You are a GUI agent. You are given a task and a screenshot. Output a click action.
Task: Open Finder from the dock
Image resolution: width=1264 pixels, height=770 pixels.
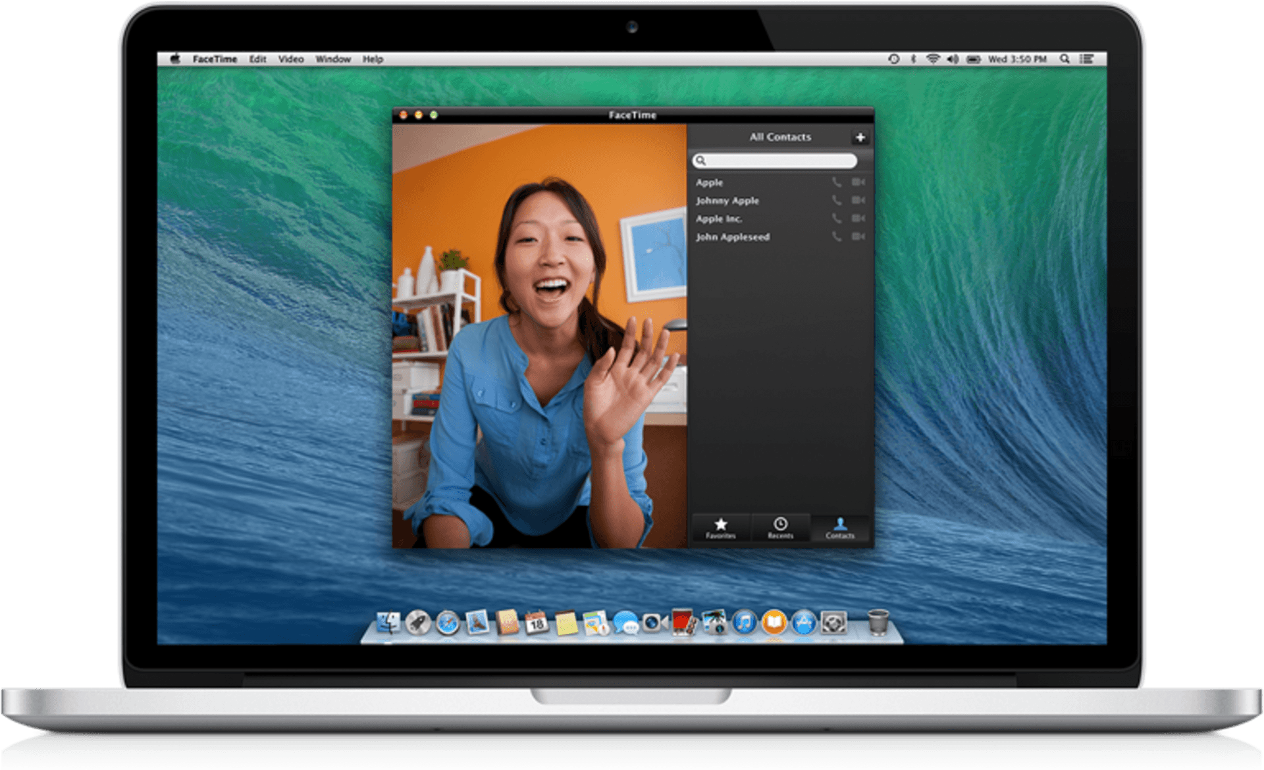[x=388, y=622]
